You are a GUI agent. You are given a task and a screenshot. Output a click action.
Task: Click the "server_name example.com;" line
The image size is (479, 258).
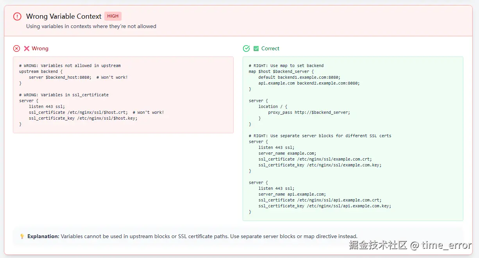287,154
